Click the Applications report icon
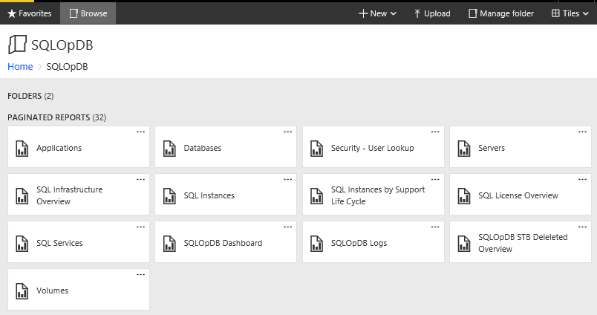 coord(22,148)
